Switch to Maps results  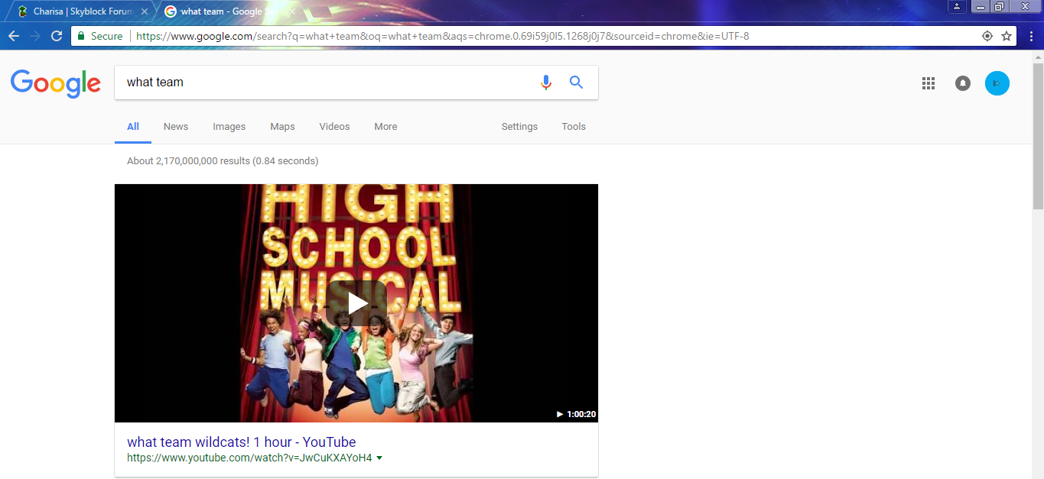click(282, 127)
